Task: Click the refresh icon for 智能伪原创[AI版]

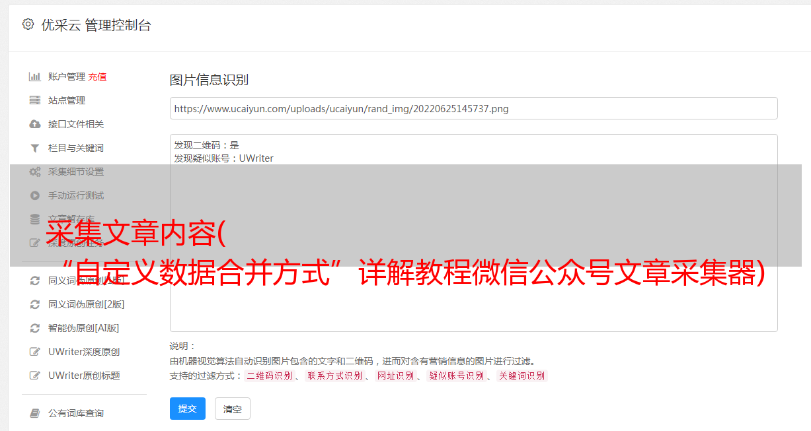Action: coord(35,328)
